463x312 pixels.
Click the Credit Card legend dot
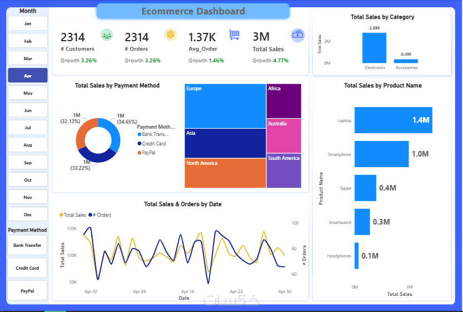click(139, 143)
